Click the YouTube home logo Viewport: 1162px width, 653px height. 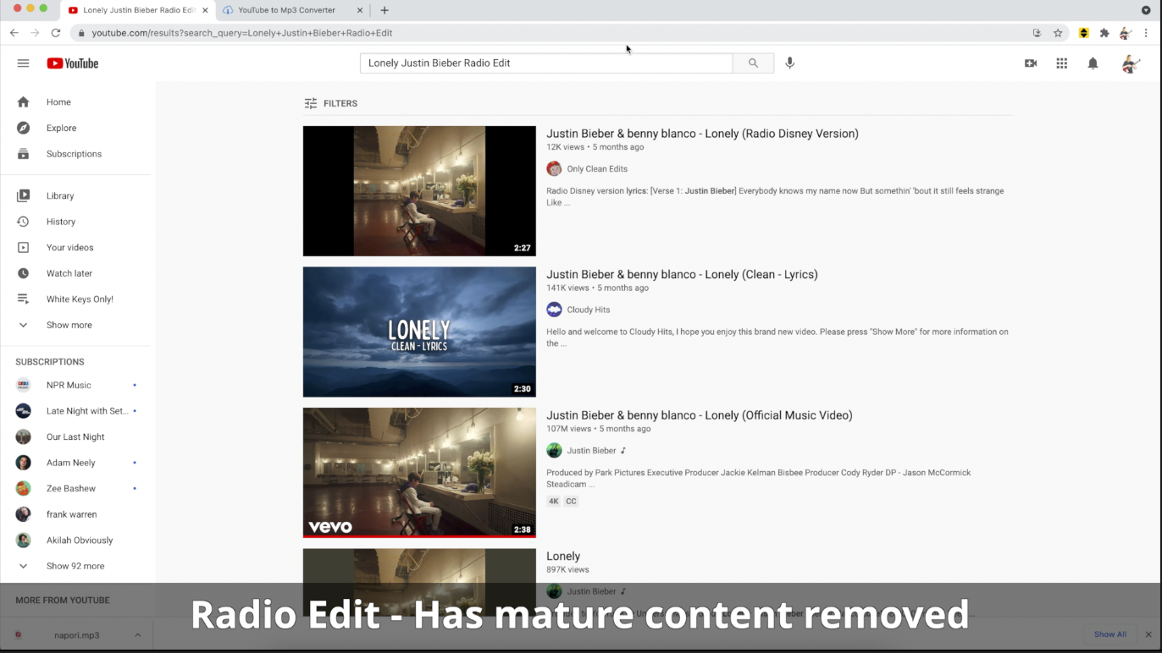click(72, 63)
